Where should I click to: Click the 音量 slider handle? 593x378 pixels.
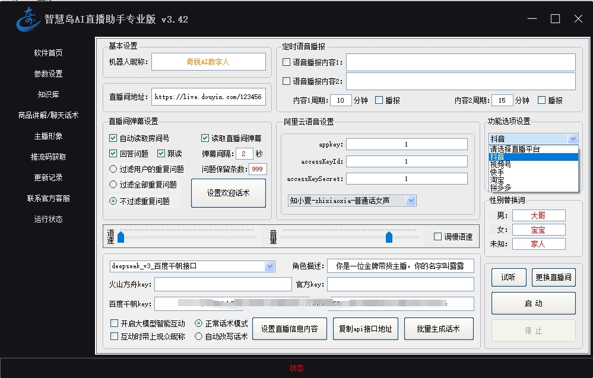click(389, 237)
